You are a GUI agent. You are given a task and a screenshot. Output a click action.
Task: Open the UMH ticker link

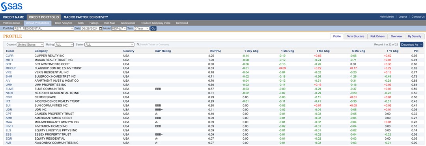click(x=9, y=85)
